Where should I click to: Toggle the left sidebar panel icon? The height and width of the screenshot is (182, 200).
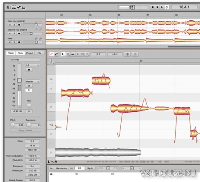(x=9, y=7)
